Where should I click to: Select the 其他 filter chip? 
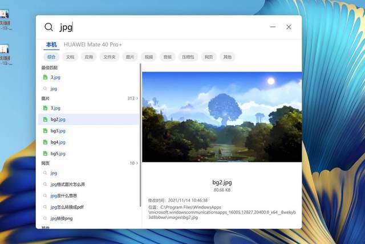pyautogui.click(x=227, y=57)
